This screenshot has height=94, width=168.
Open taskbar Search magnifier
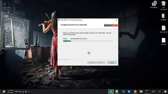pyautogui.click(x=159, y=92)
